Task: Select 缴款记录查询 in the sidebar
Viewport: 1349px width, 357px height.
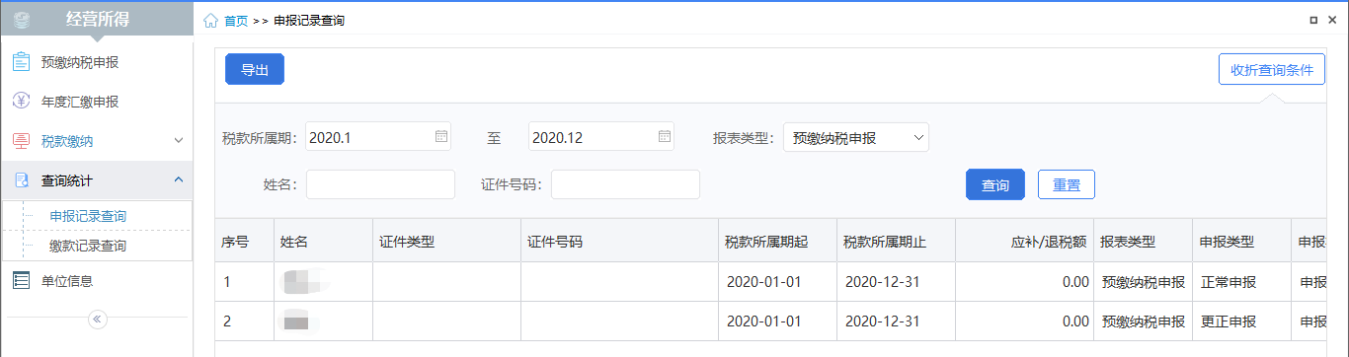Action: (88, 246)
